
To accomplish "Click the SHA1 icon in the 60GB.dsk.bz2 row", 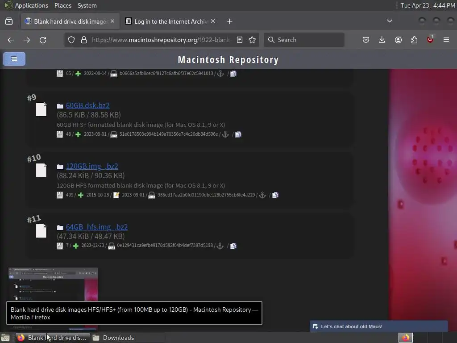I will tap(114, 134).
